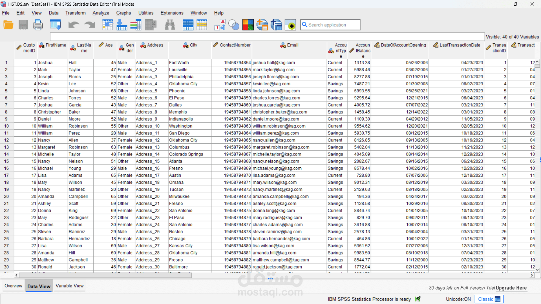541x304 pixels.
Task: Open the Transform menu
Action: click(75, 13)
